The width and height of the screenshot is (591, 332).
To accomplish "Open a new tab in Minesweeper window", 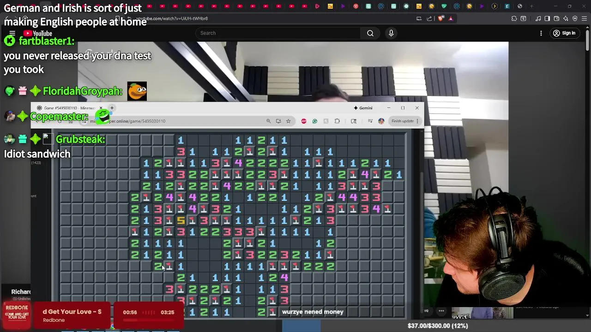I will click(112, 108).
